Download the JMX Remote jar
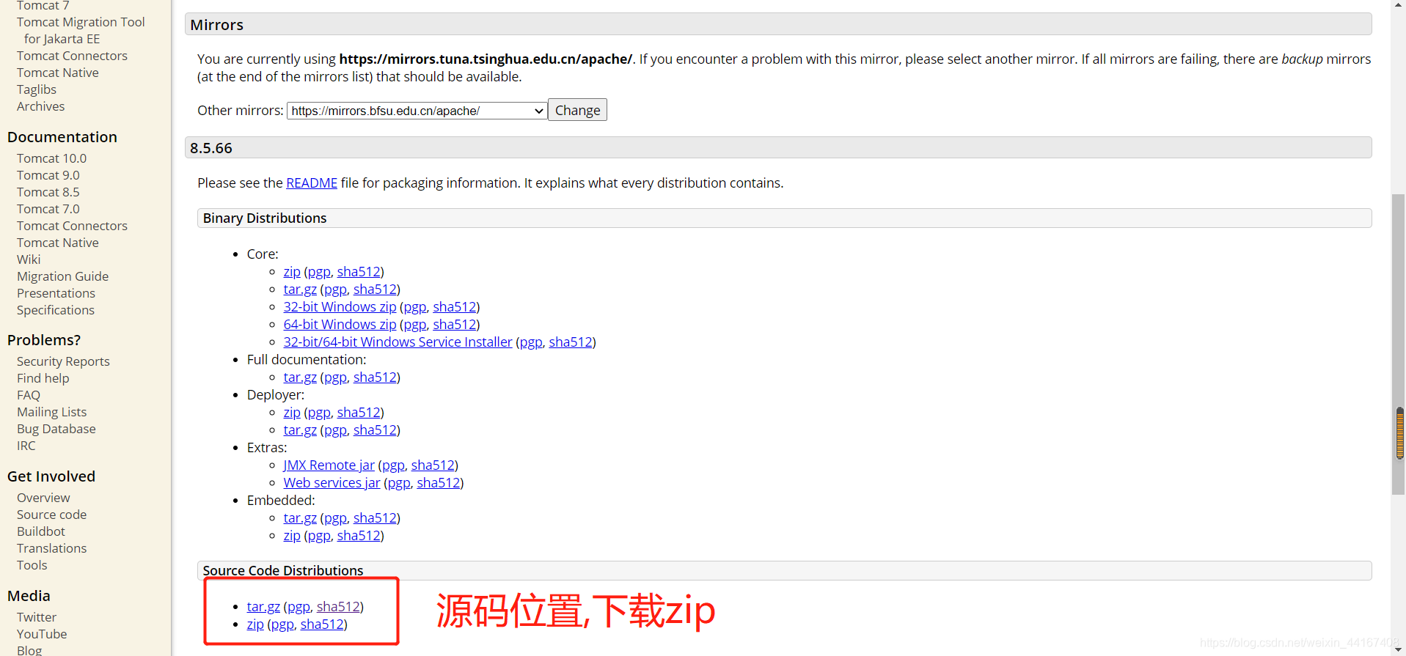The image size is (1406, 656). (329, 465)
